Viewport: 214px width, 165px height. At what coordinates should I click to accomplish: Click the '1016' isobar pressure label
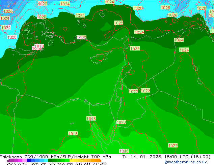click(x=124, y=151)
